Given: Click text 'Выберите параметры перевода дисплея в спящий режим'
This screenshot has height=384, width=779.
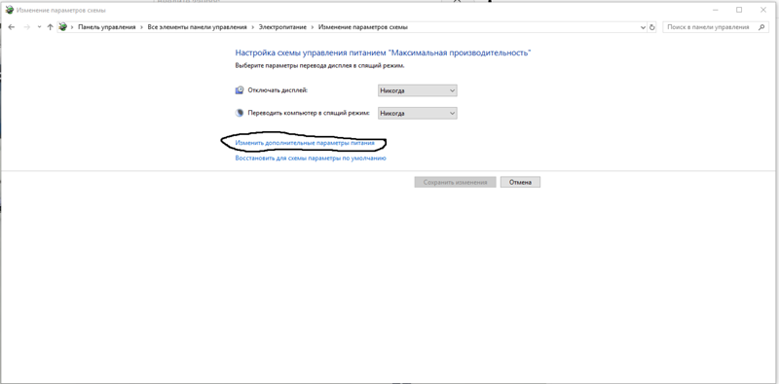Looking at the screenshot, I should coord(319,65).
